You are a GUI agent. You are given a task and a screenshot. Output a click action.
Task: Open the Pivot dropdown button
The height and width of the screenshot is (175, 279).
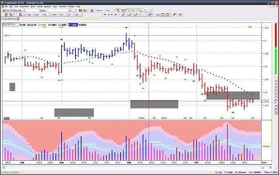click(100, 11)
